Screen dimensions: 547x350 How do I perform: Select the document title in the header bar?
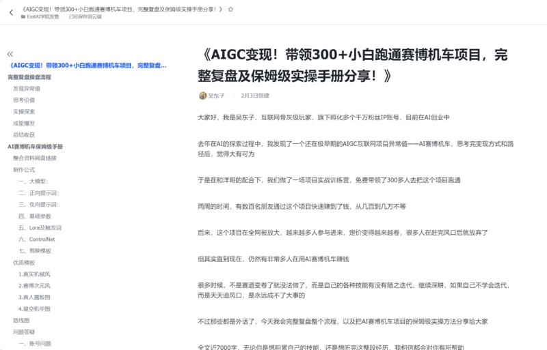click(122, 10)
